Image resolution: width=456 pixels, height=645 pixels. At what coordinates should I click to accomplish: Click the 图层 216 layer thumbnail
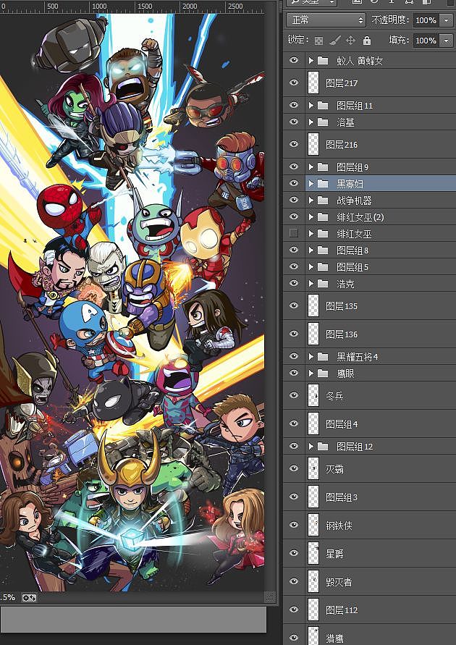pos(313,144)
